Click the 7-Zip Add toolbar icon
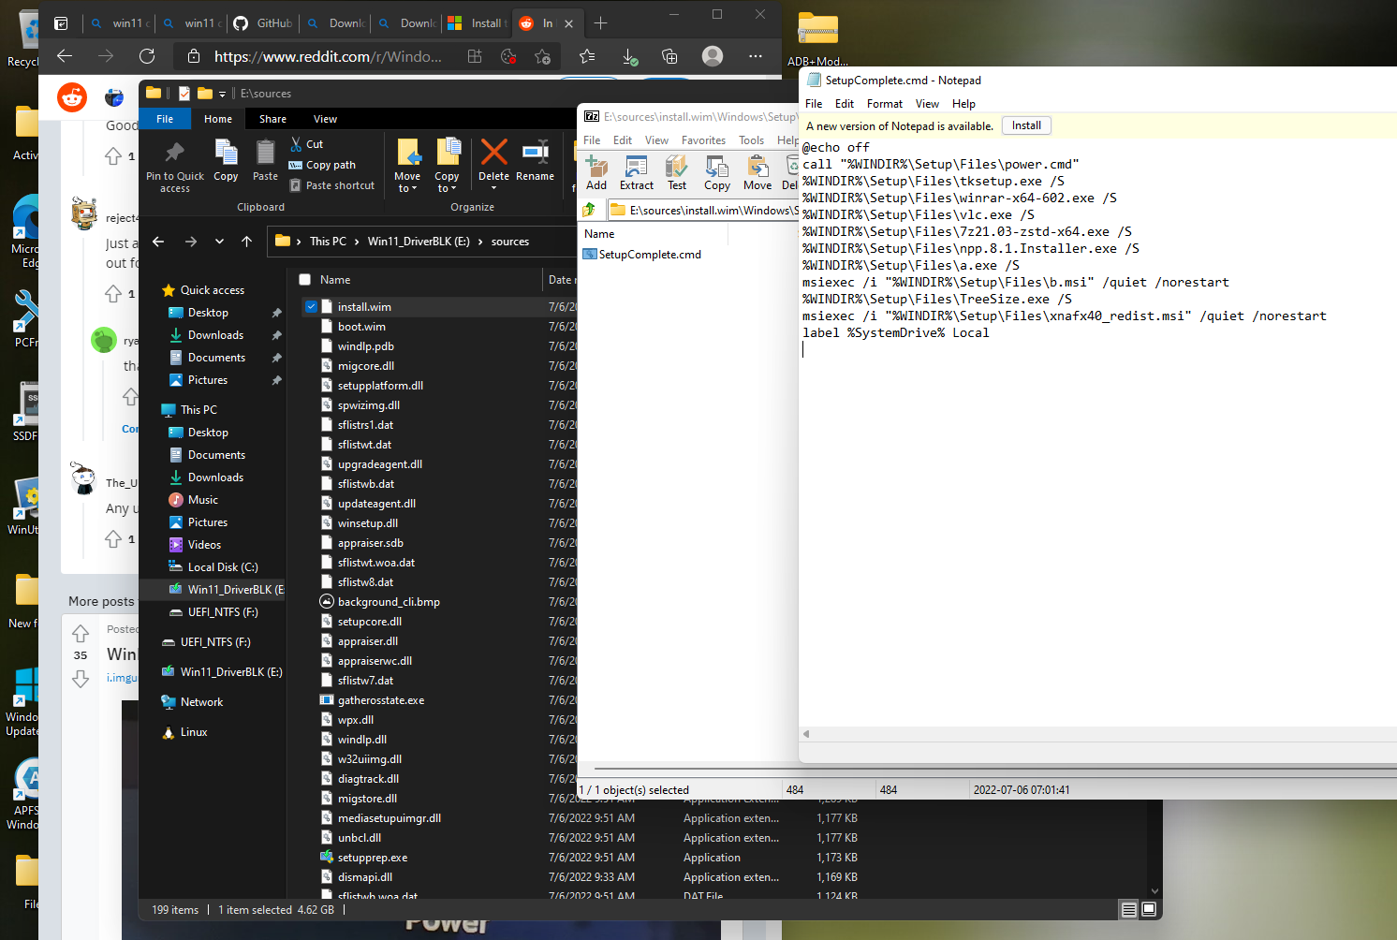 (x=596, y=173)
